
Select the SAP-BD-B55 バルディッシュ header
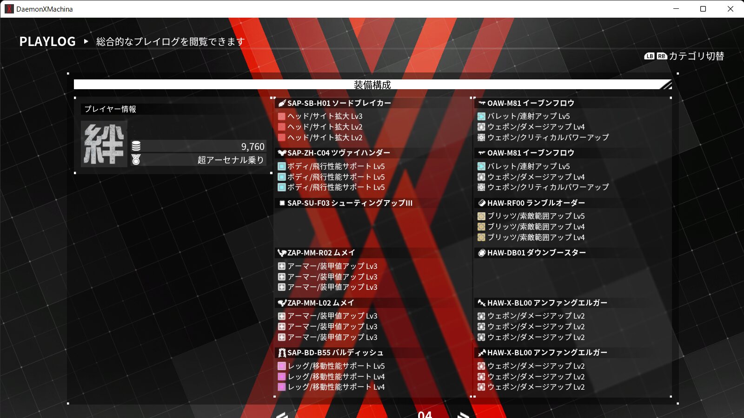(x=335, y=353)
